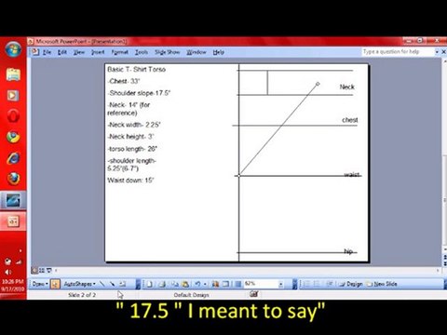This screenshot has height=335, width=447.
Task: Select the "Neck" label on the slide
Action: tap(346, 87)
